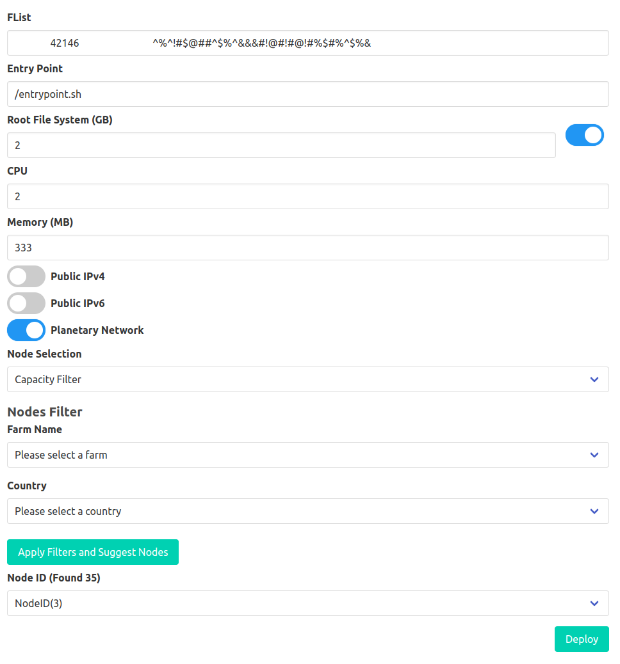The height and width of the screenshot is (664, 620).
Task: Click the FList ID field showing 42146
Action: tap(65, 43)
